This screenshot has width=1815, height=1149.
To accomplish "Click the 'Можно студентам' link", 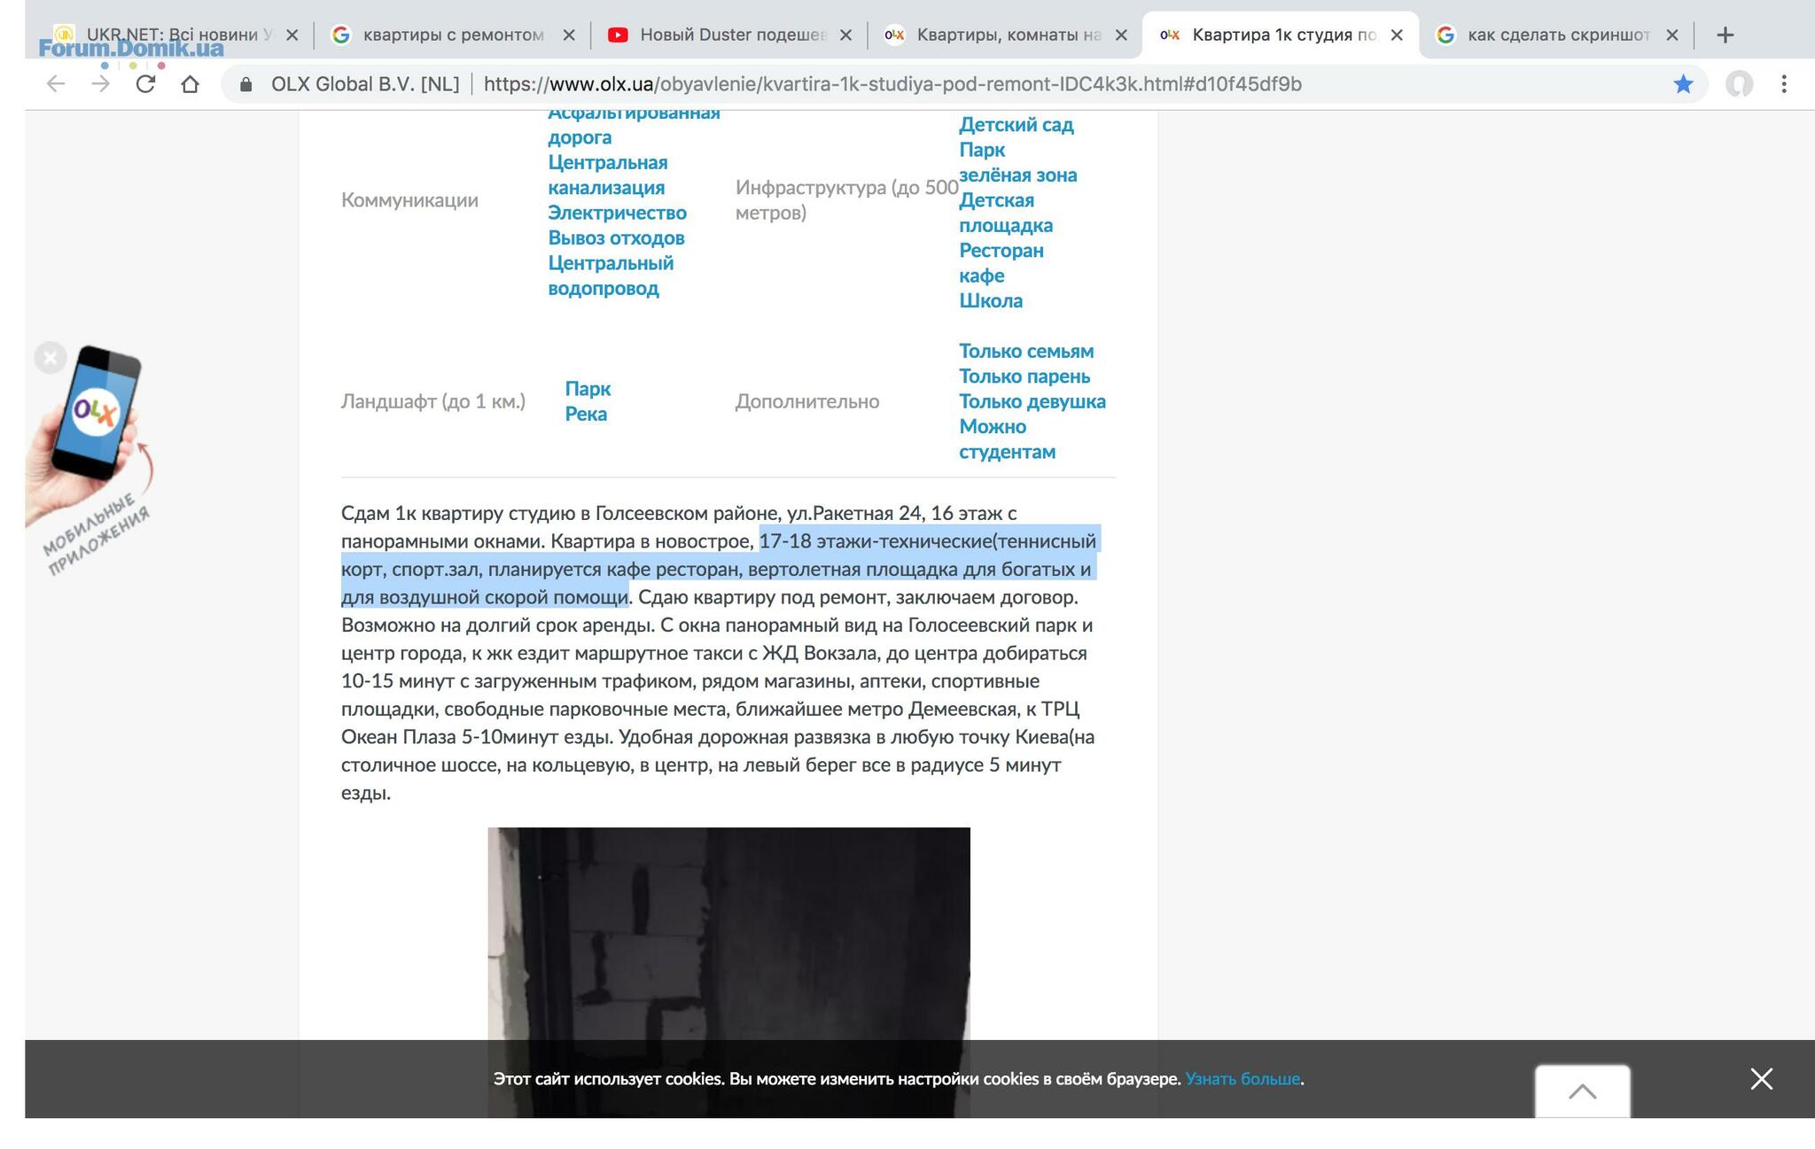I will tap(1008, 439).
